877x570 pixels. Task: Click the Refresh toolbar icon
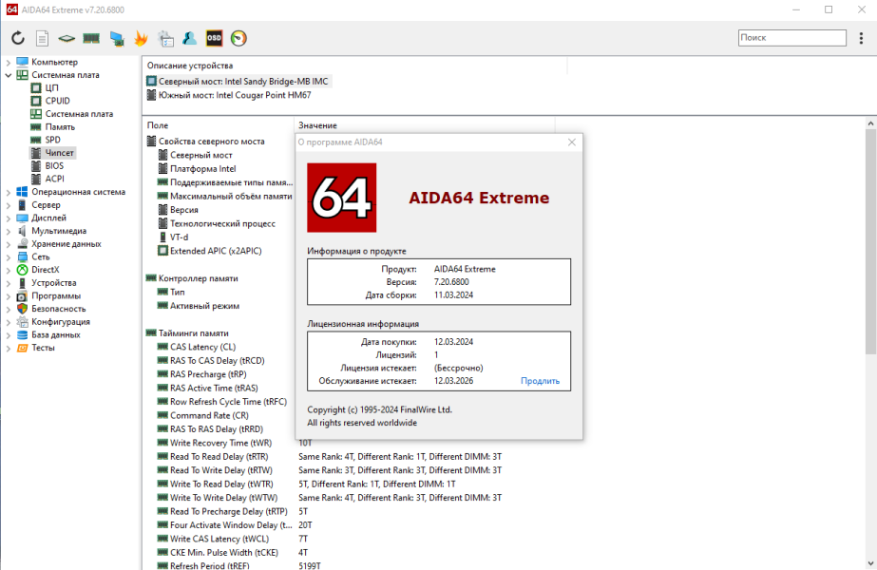pos(18,38)
